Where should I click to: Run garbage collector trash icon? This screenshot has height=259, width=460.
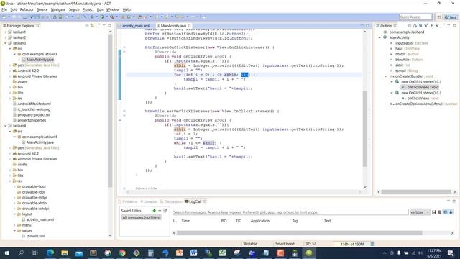tap(372, 244)
